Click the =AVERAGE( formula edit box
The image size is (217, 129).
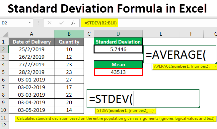tap(180, 54)
